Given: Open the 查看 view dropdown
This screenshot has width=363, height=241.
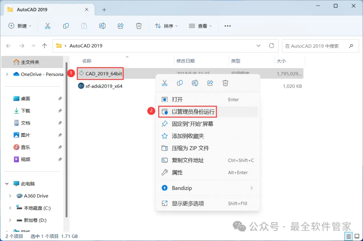Looking at the screenshot, I should (200, 26).
